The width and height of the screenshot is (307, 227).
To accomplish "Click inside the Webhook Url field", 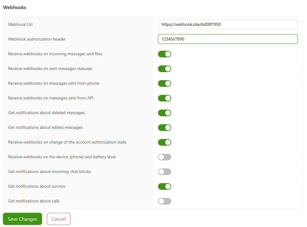I will tap(228, 24).
